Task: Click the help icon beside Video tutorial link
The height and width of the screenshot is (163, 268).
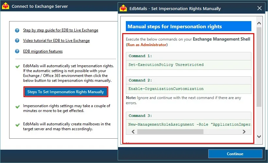Action: coord(17,41)
